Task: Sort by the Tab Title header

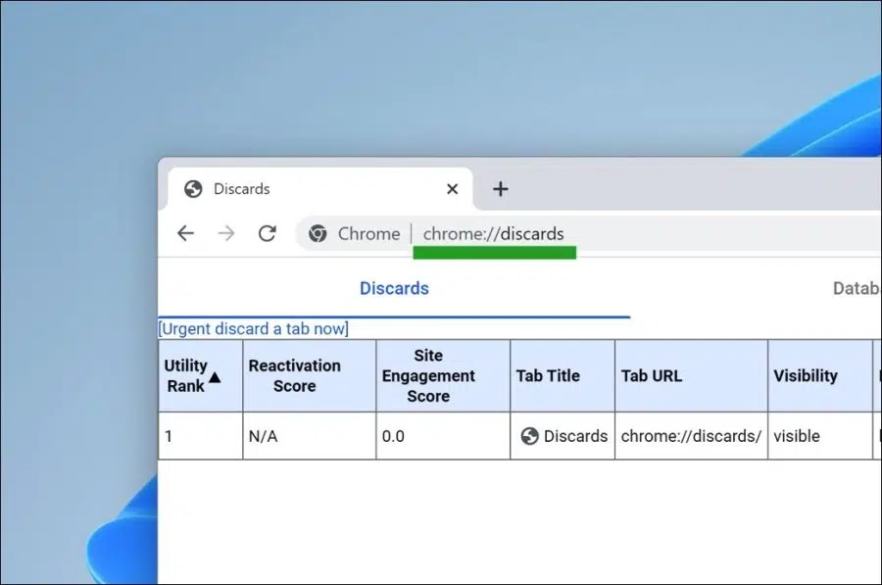Action: point(563,375)
